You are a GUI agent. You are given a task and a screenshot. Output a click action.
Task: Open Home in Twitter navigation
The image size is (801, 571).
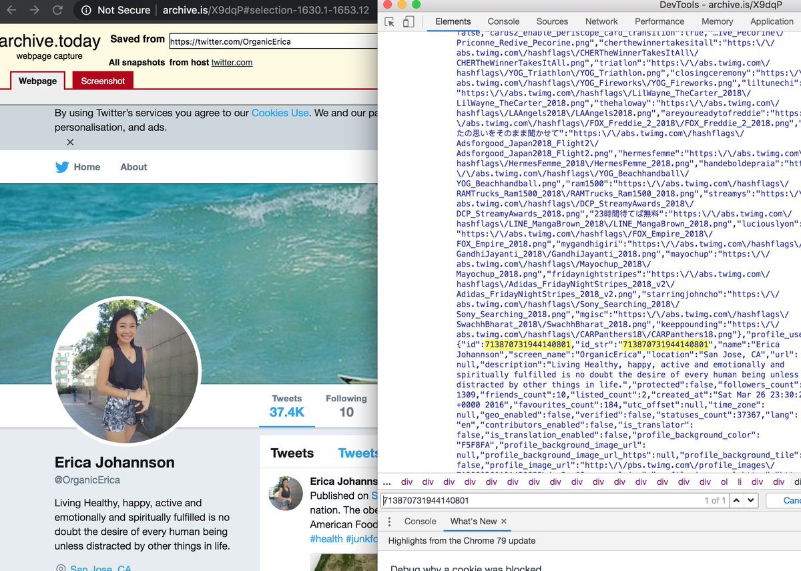[x=87, y=167]
